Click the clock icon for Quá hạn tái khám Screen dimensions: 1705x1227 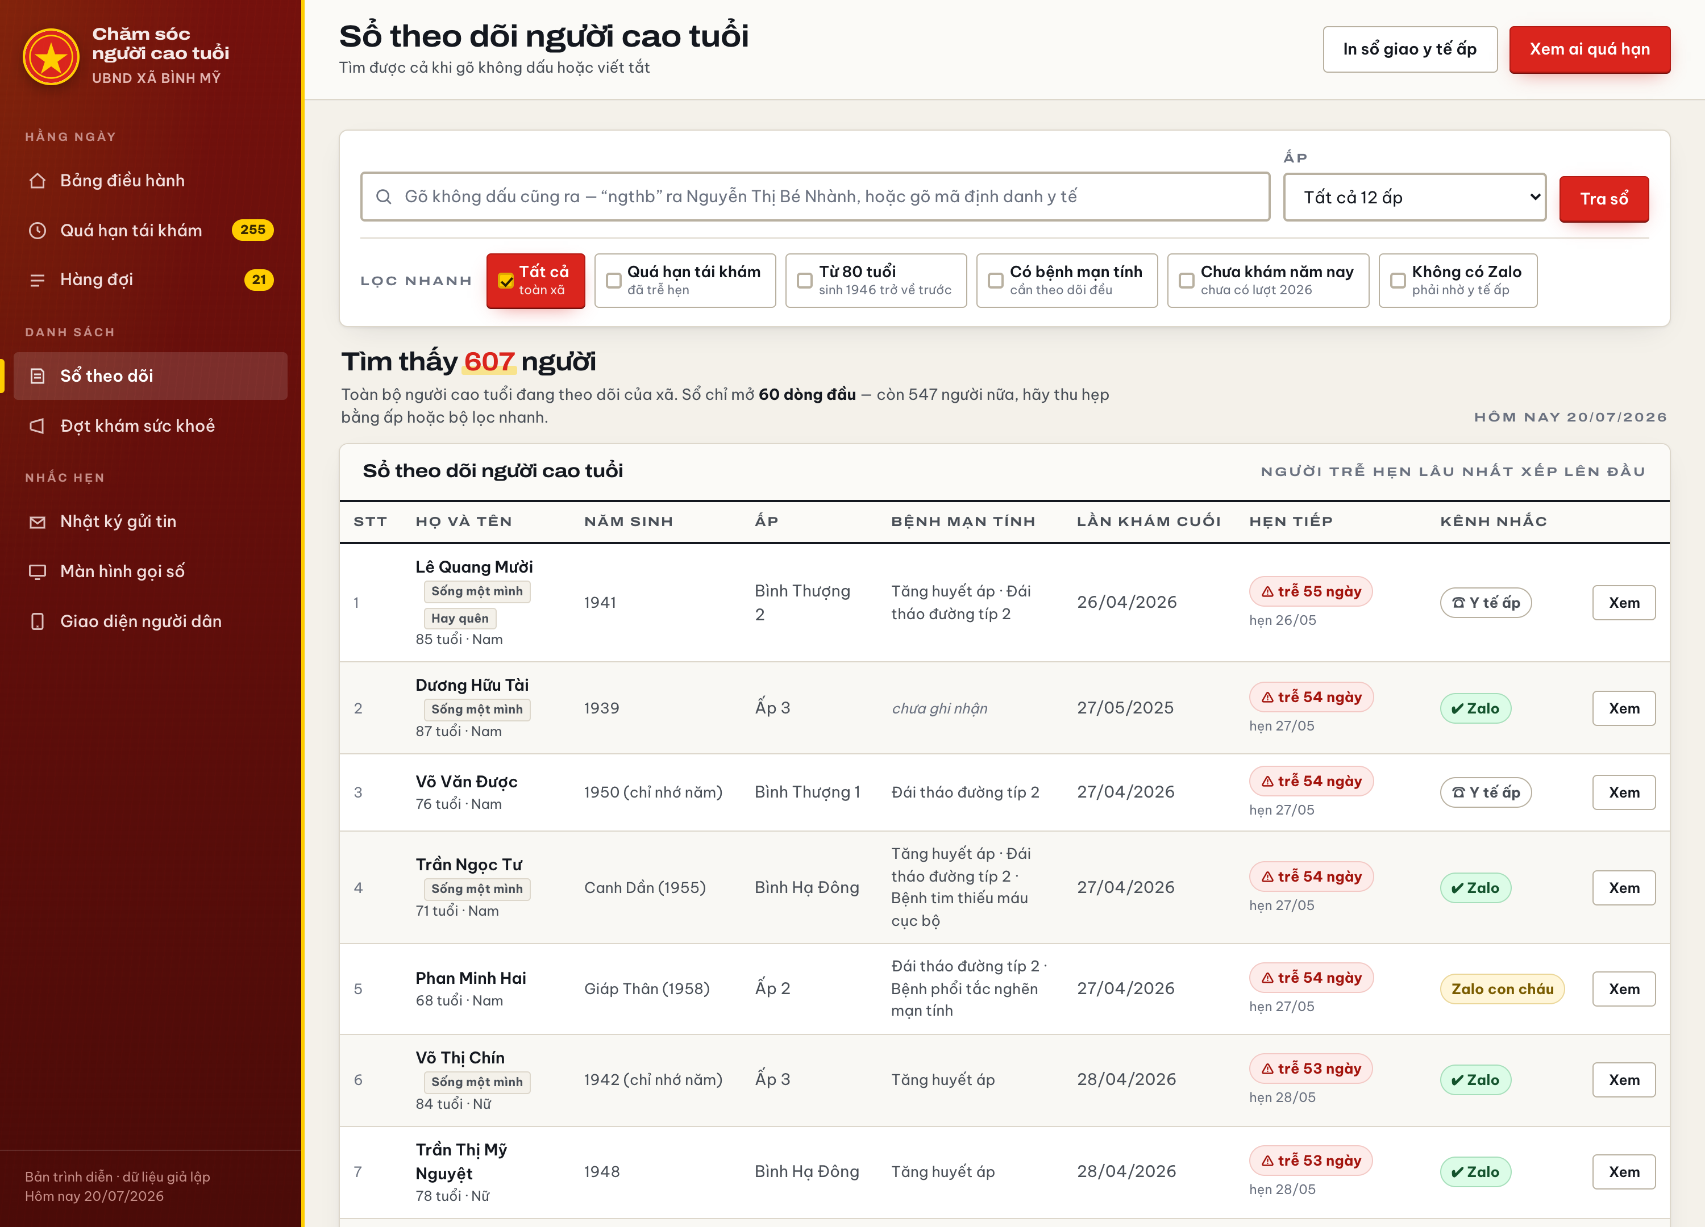(37, 230)
